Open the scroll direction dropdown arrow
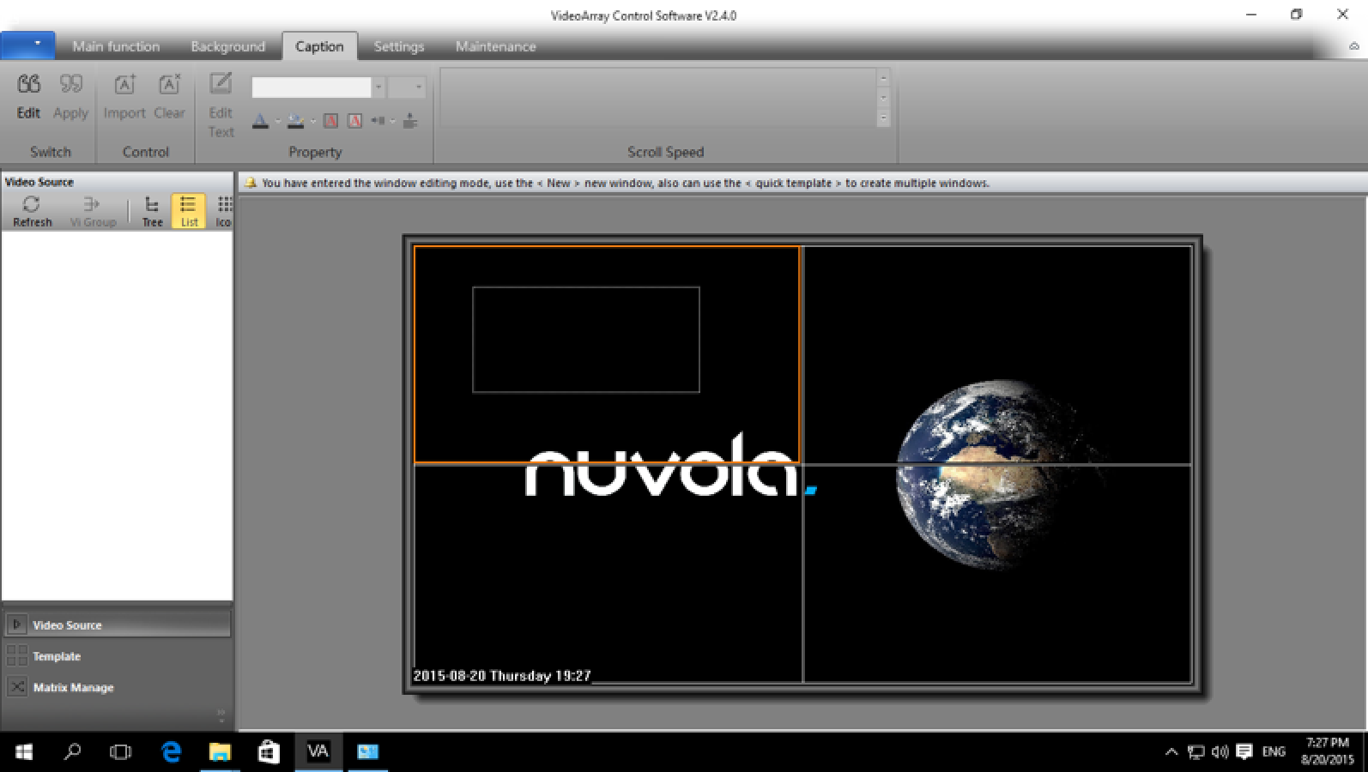 393,121
